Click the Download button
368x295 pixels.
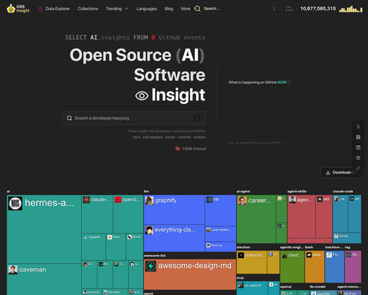point(340,173)
